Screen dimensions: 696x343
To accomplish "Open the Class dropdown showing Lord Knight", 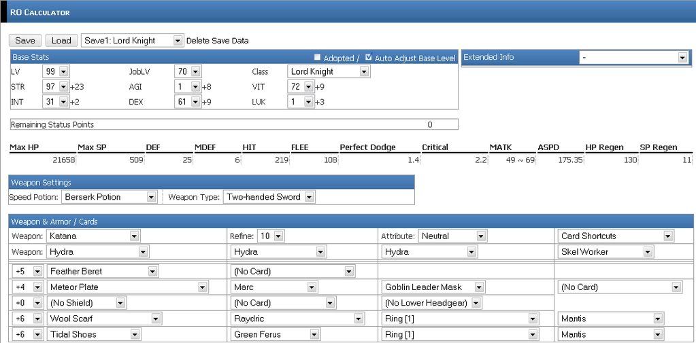I will 329,71.
